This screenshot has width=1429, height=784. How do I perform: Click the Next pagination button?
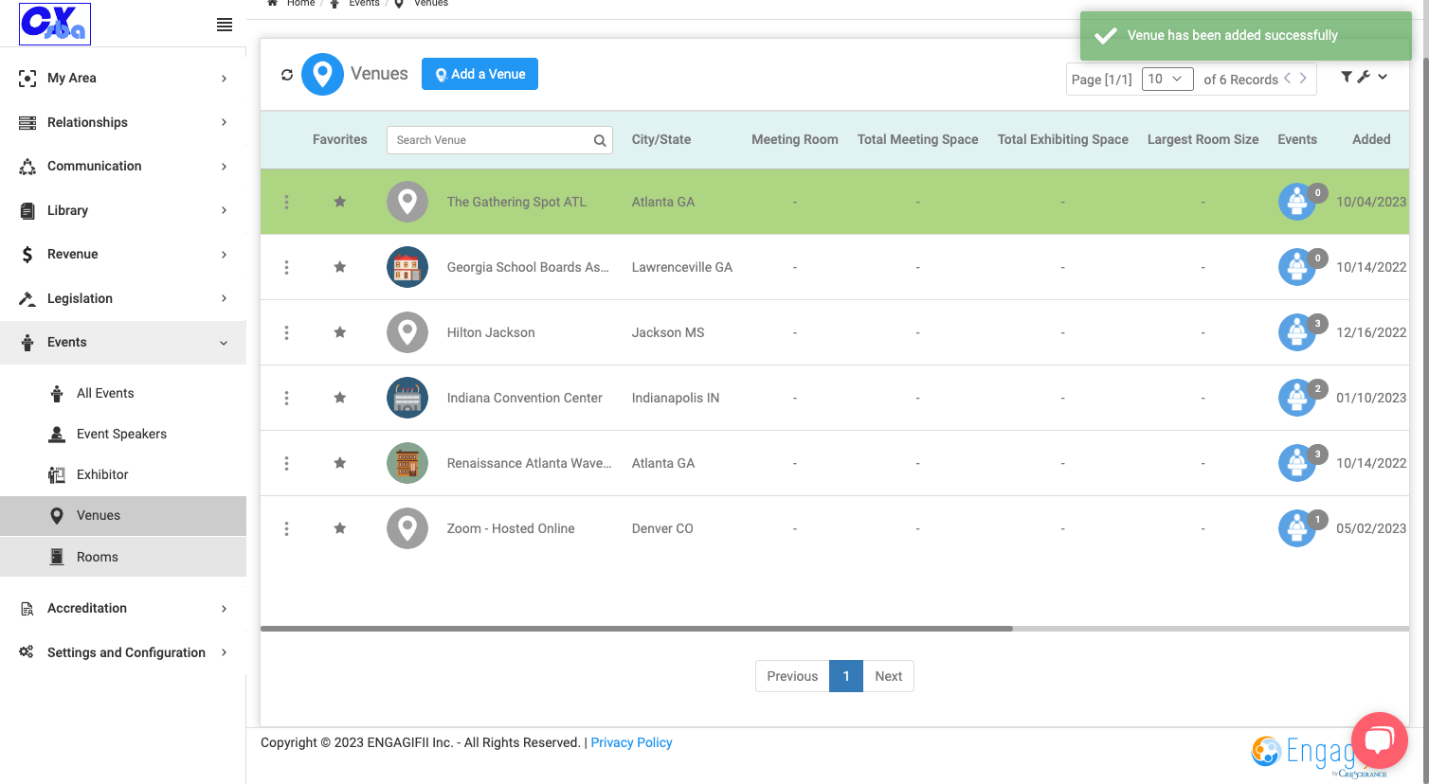(888, 676)
